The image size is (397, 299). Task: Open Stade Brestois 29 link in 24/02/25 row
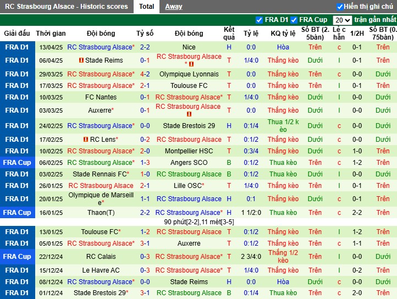[x=189, y=125]
